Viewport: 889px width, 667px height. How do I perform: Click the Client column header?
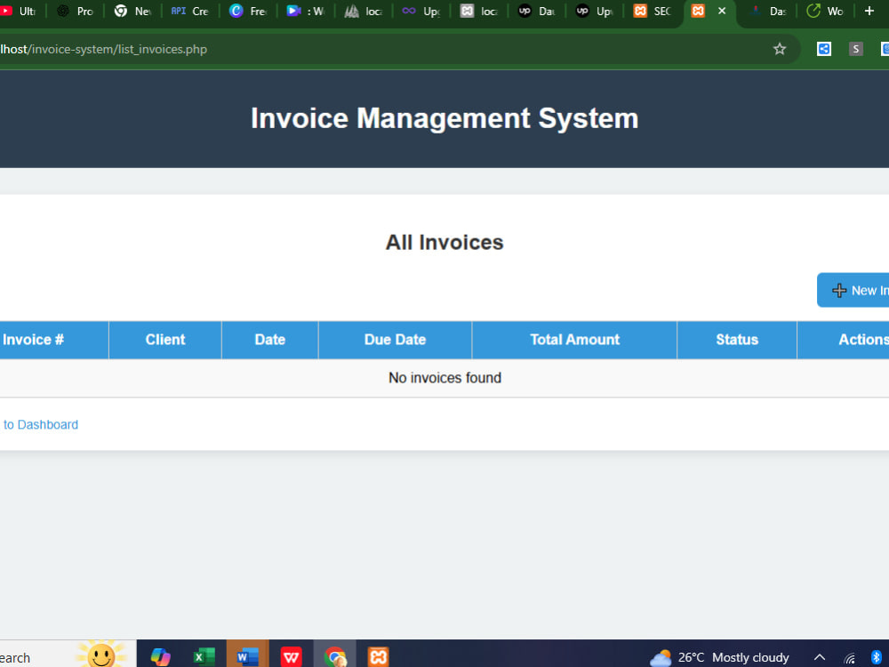pos(165,340)
